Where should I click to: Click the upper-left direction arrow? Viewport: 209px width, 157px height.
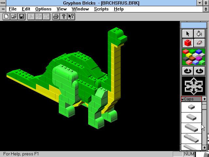188,84
